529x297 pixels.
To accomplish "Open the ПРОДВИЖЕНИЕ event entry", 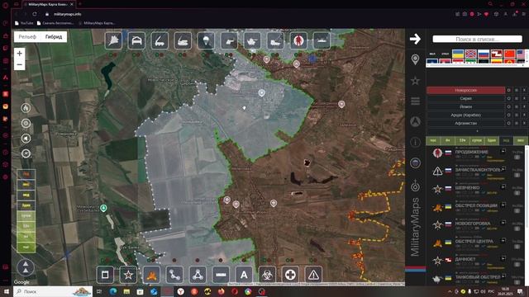I will pos(472,152).
